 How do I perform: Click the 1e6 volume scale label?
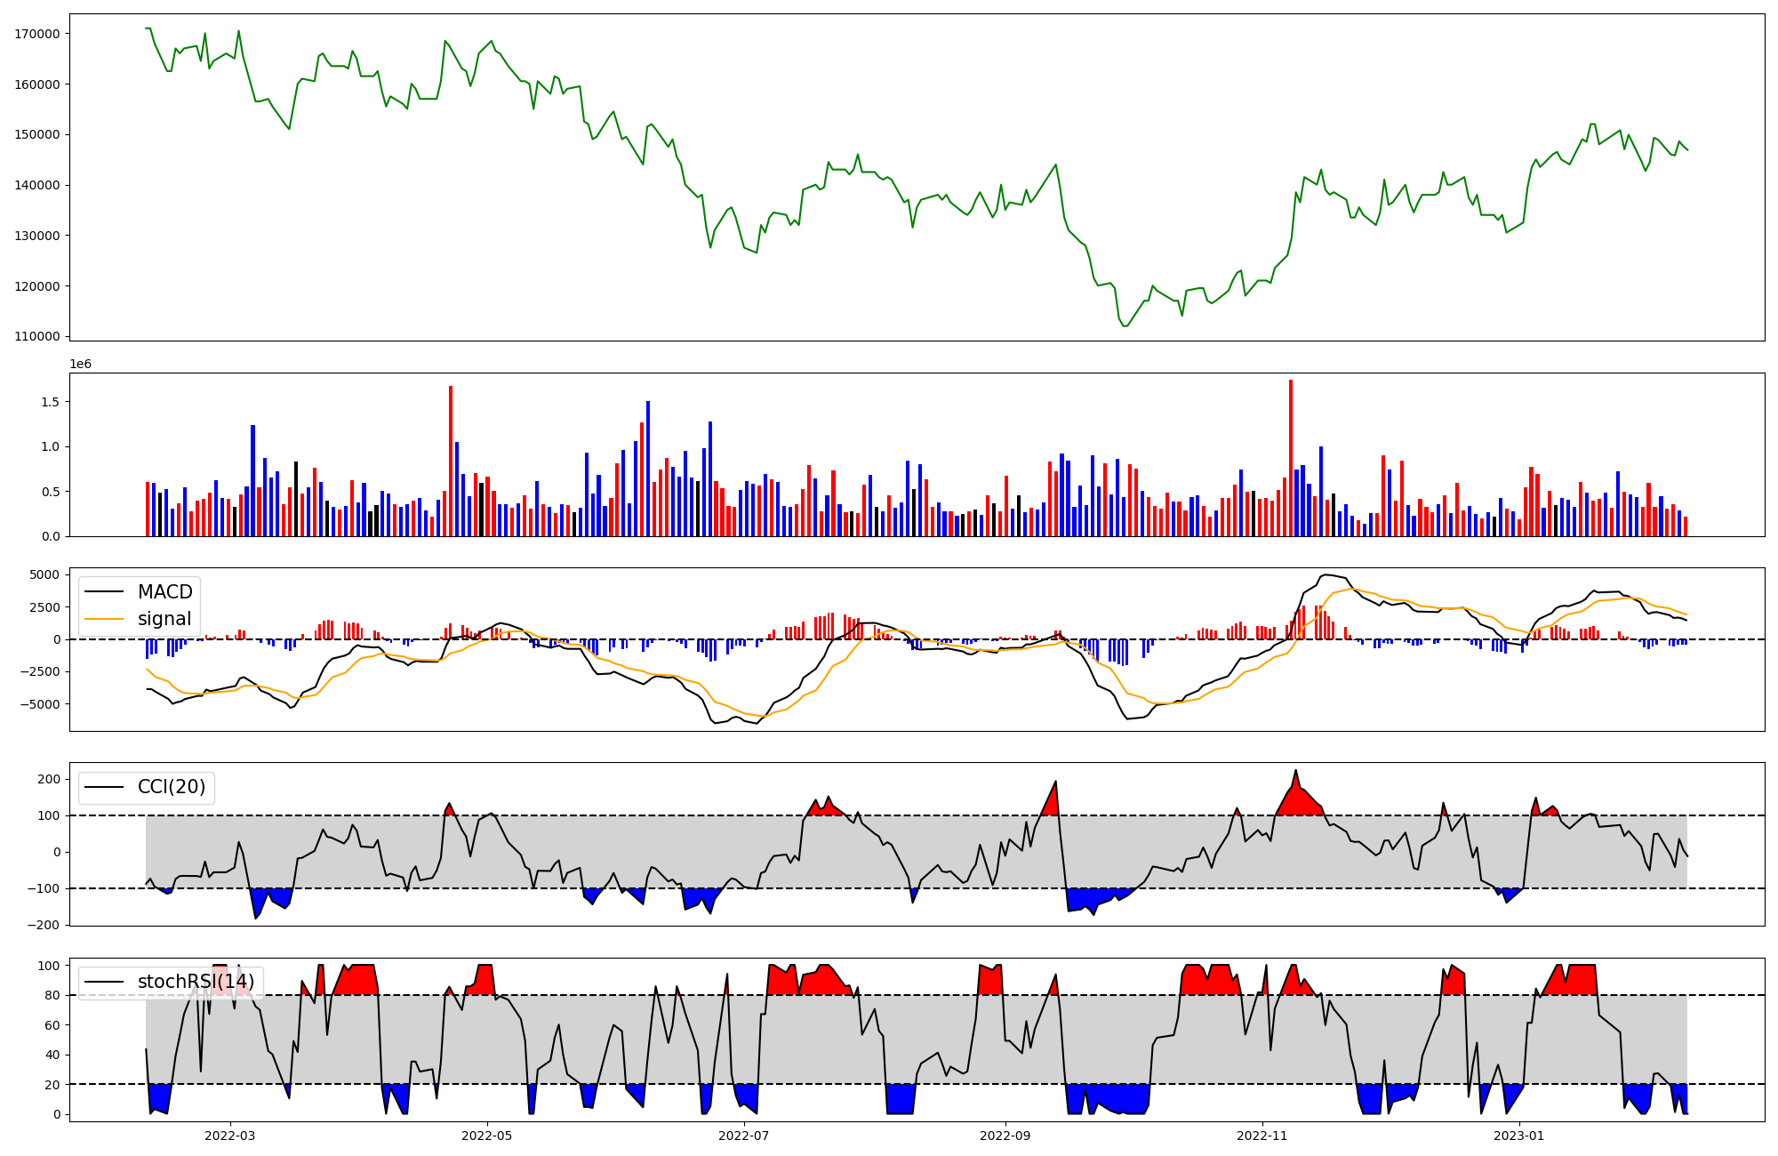click(80, 365)
